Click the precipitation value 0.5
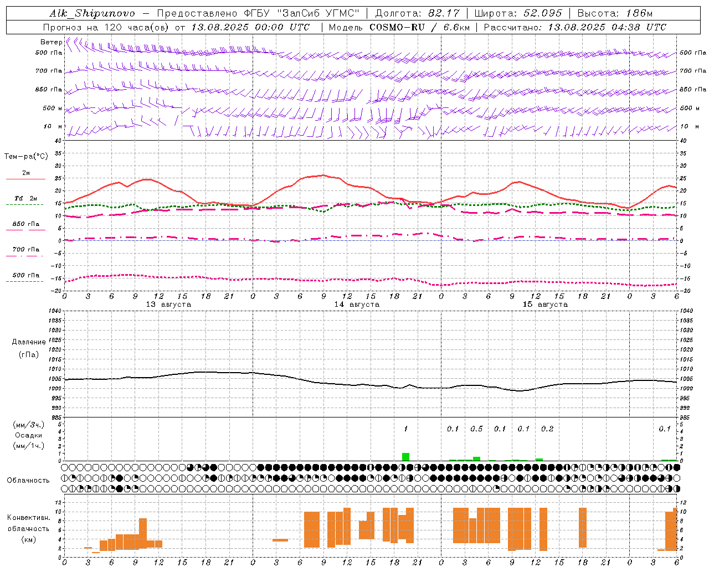The width and height of the screenshot is (709, 567). click(476, 429)
